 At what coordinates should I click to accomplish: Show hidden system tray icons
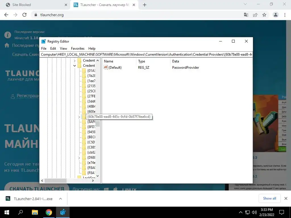[240, 212]
